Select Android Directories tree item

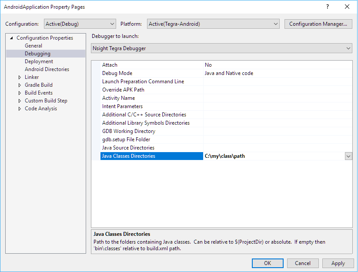(47, 69)
